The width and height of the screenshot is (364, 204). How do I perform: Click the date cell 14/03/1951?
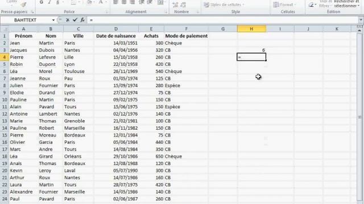(x=116, y=43)
